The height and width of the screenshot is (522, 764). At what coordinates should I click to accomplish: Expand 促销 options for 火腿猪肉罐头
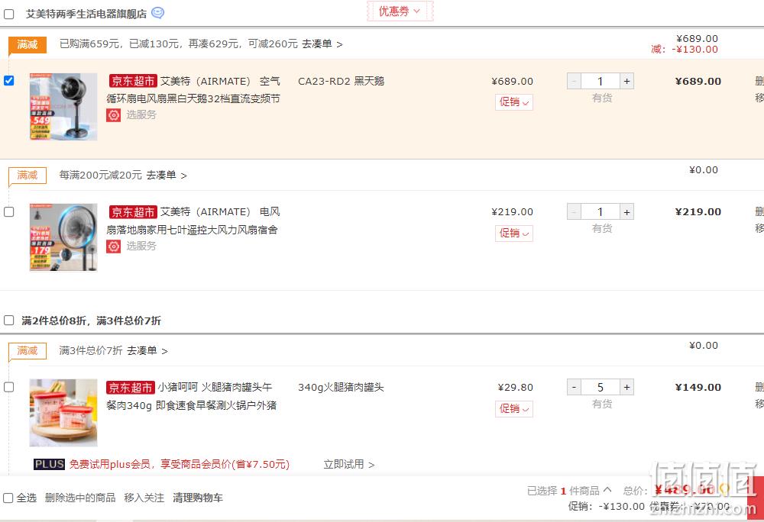click(x=514, y=408)
